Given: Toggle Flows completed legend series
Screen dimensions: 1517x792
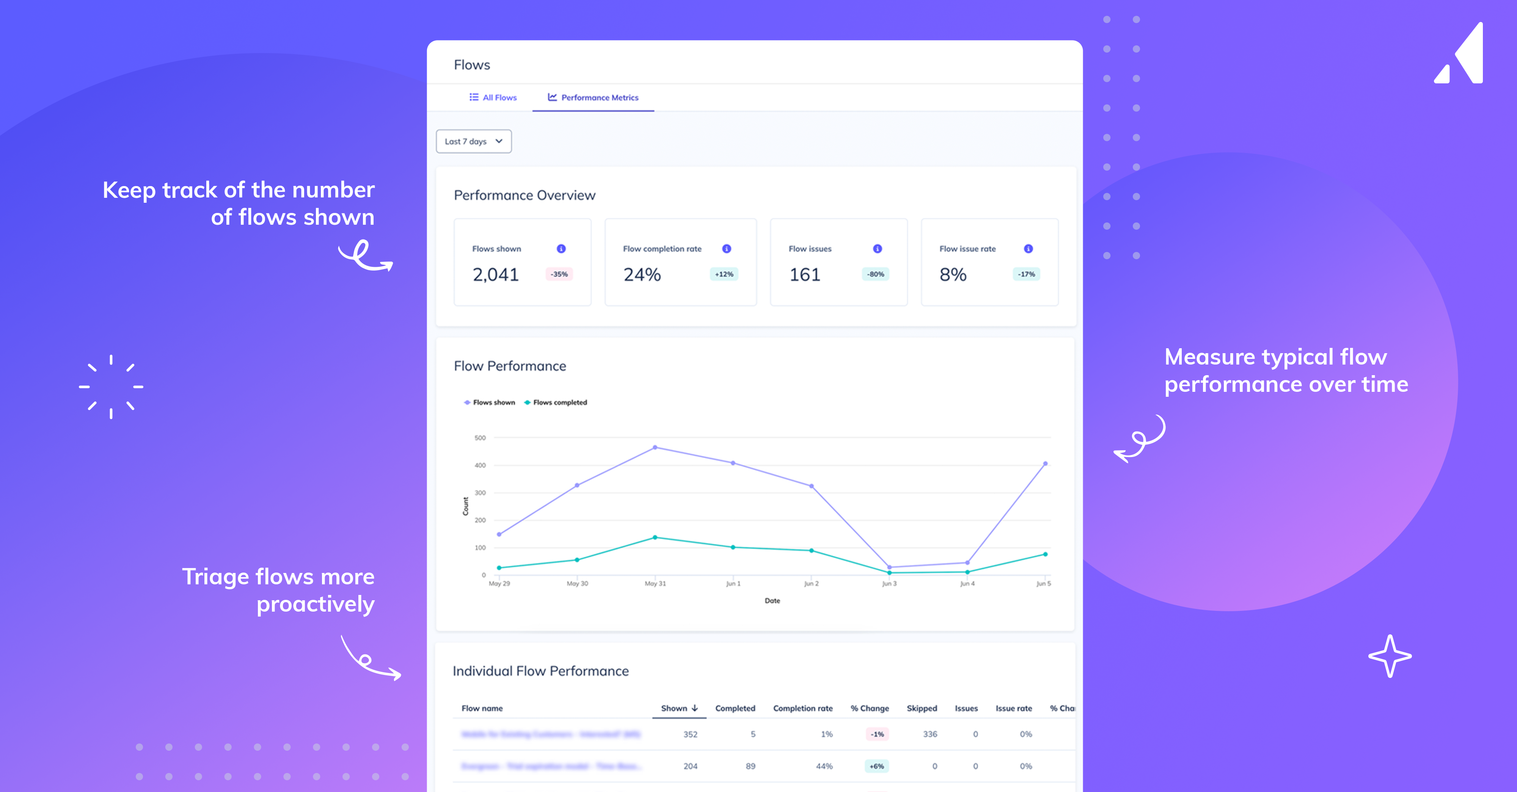Looking at the screenshot, I should (555, 402).
